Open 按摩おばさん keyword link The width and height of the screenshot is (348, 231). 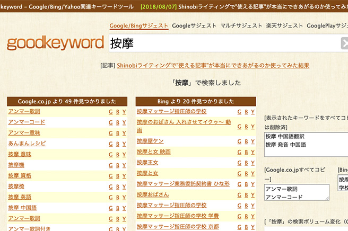click(x=153, y=194)
